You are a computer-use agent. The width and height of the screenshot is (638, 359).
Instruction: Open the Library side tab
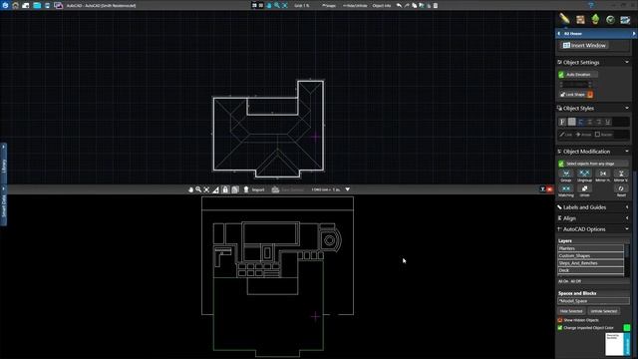(4, 163)
